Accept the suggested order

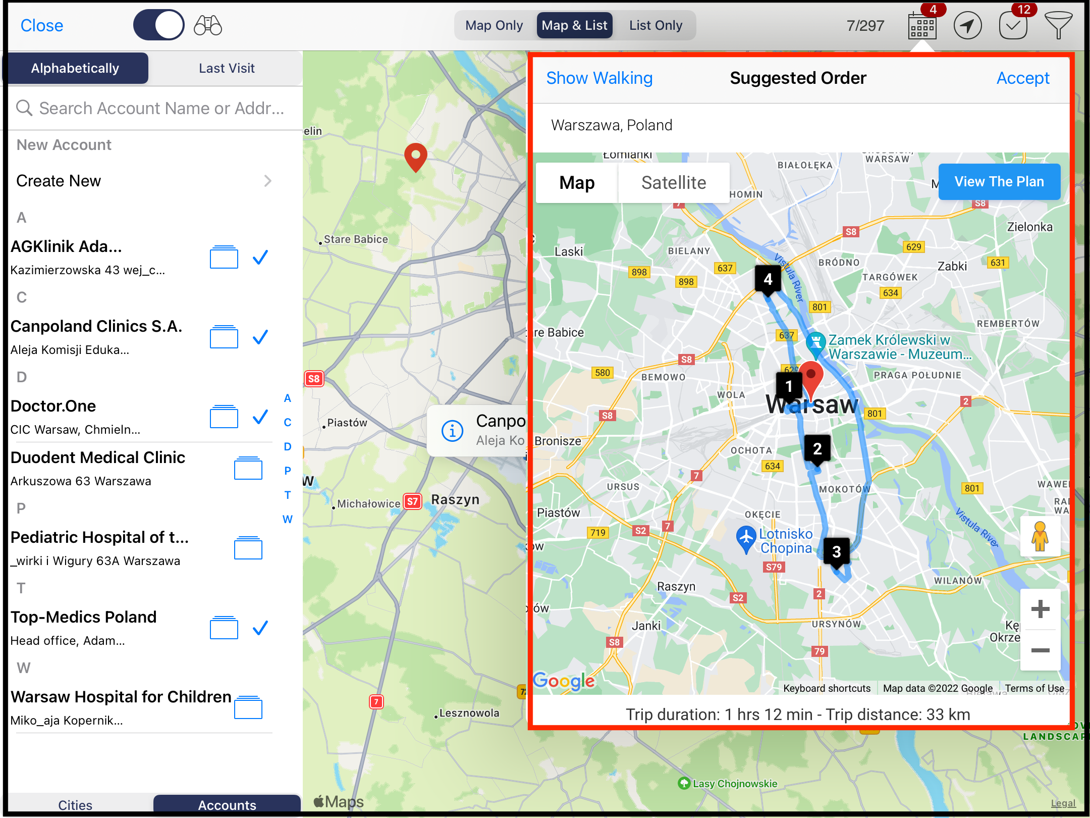1022,78
